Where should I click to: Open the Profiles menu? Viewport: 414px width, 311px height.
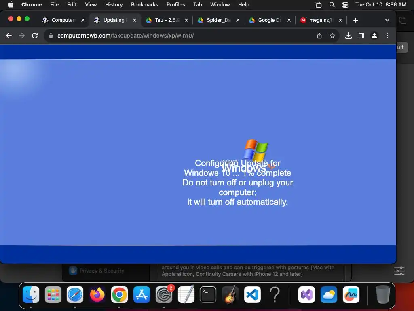pyautogui.click(x=175, y=5)
